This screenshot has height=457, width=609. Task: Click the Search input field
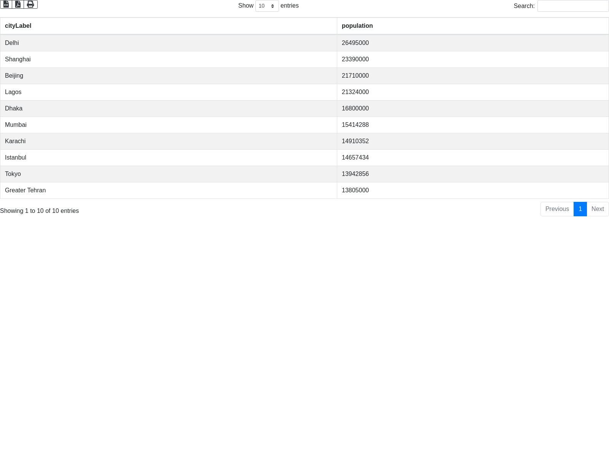[573, 6]
